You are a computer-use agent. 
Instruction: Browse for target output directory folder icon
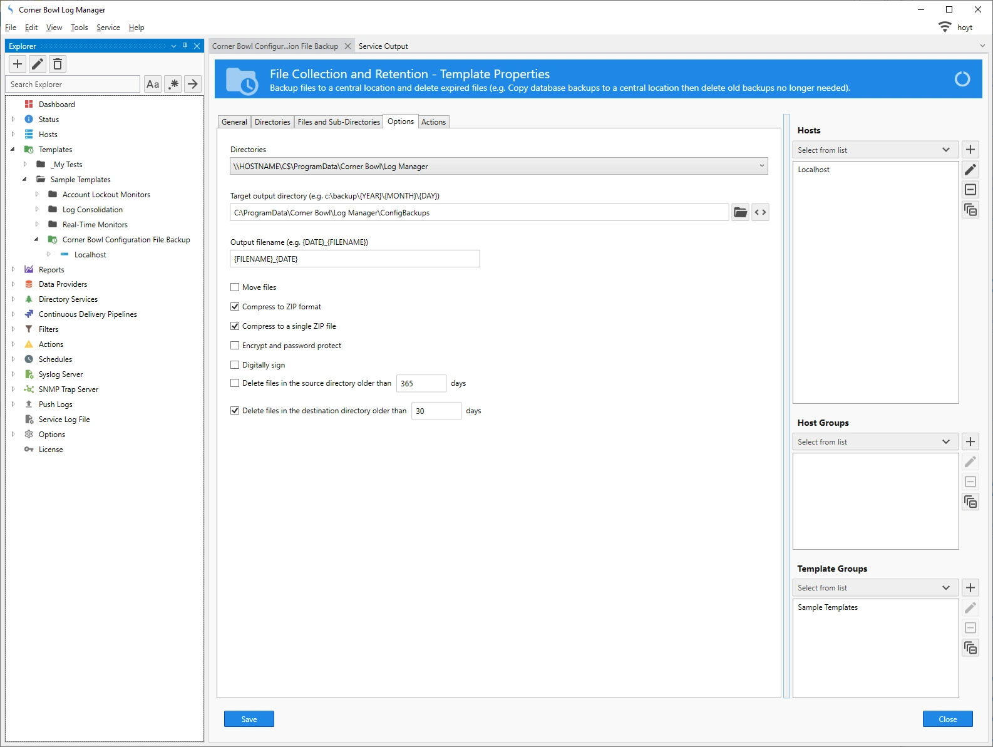pyautogui.click(x=740, y=212)
